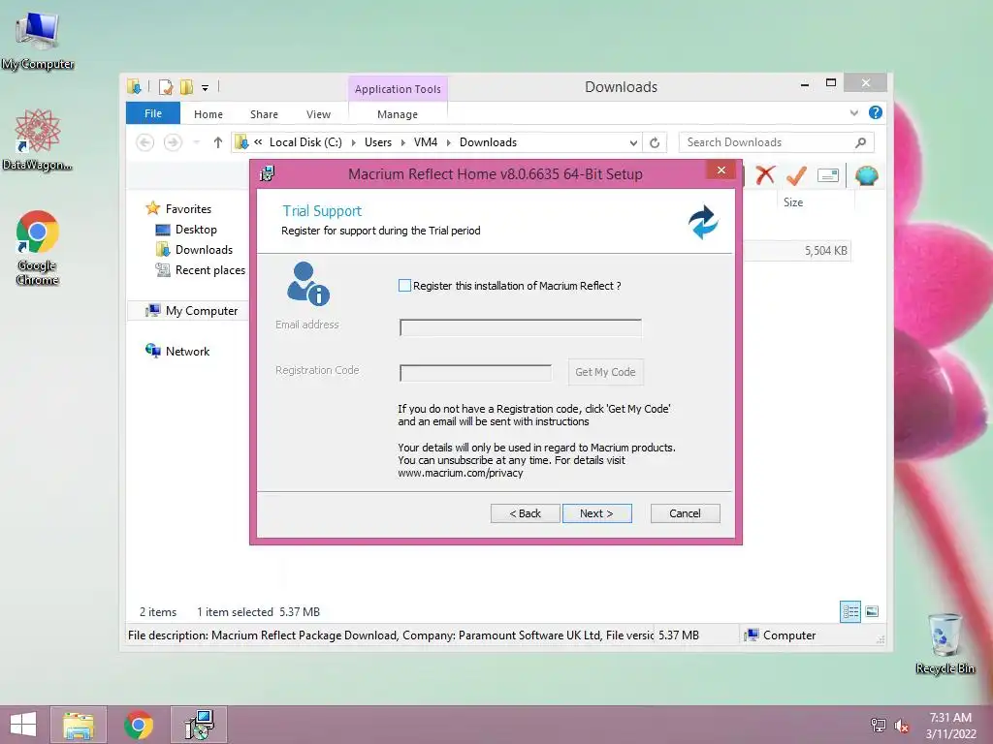Open DataWagon desktop shortcut

tap(38, 139)
